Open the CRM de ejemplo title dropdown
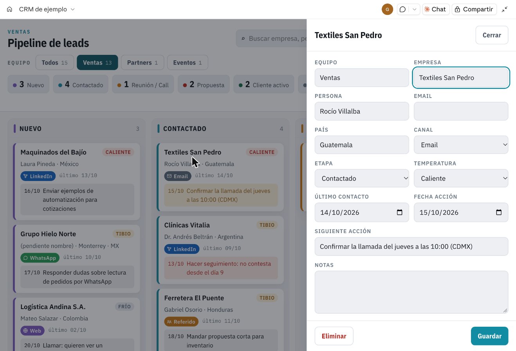The image size is (516, 351). (47, 9)
